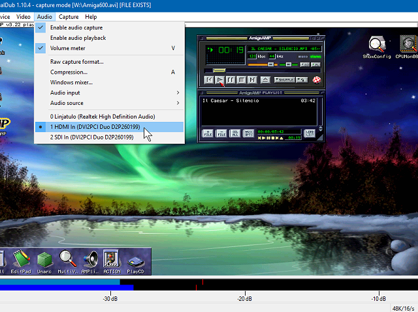The image size is (418, 312).
Task: Click the LOAD LIST playlist button
Action: coord(310,134)
